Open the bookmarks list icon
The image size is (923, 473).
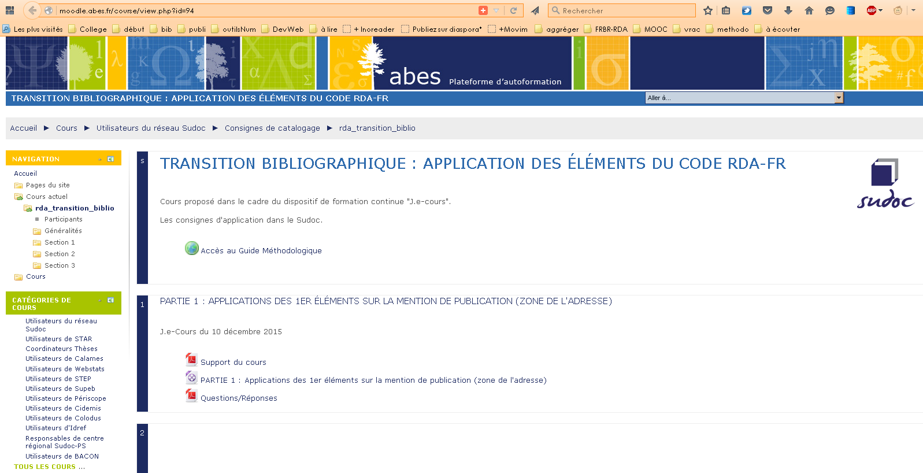(x=726, y=10)
